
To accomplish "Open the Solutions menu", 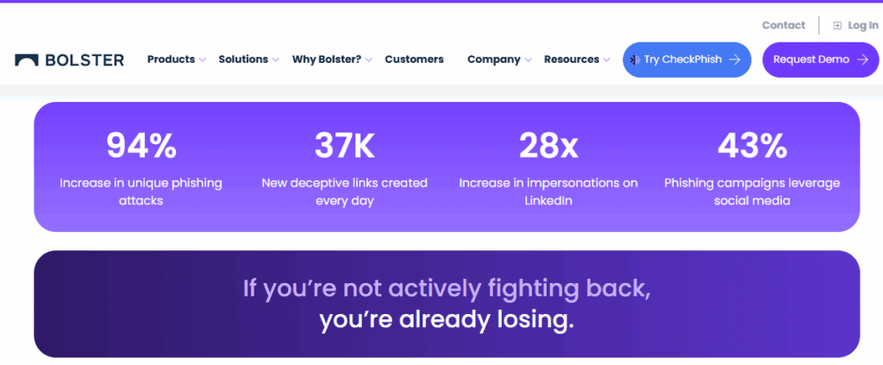I will (243, 60).
